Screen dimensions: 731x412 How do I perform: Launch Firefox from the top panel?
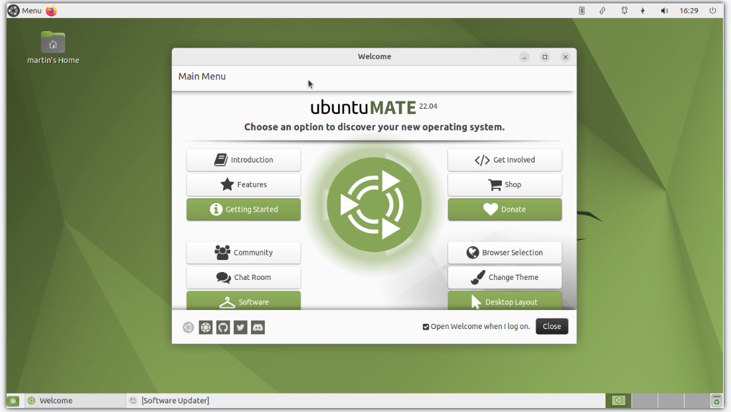tap(50, 11)
